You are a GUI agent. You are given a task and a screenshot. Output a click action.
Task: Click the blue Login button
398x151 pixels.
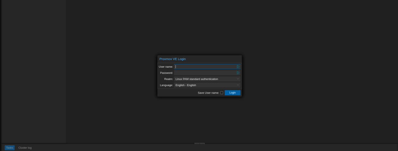[x=232, y=93]
